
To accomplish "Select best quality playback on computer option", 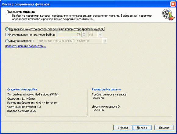I will (x=55, y=29).
